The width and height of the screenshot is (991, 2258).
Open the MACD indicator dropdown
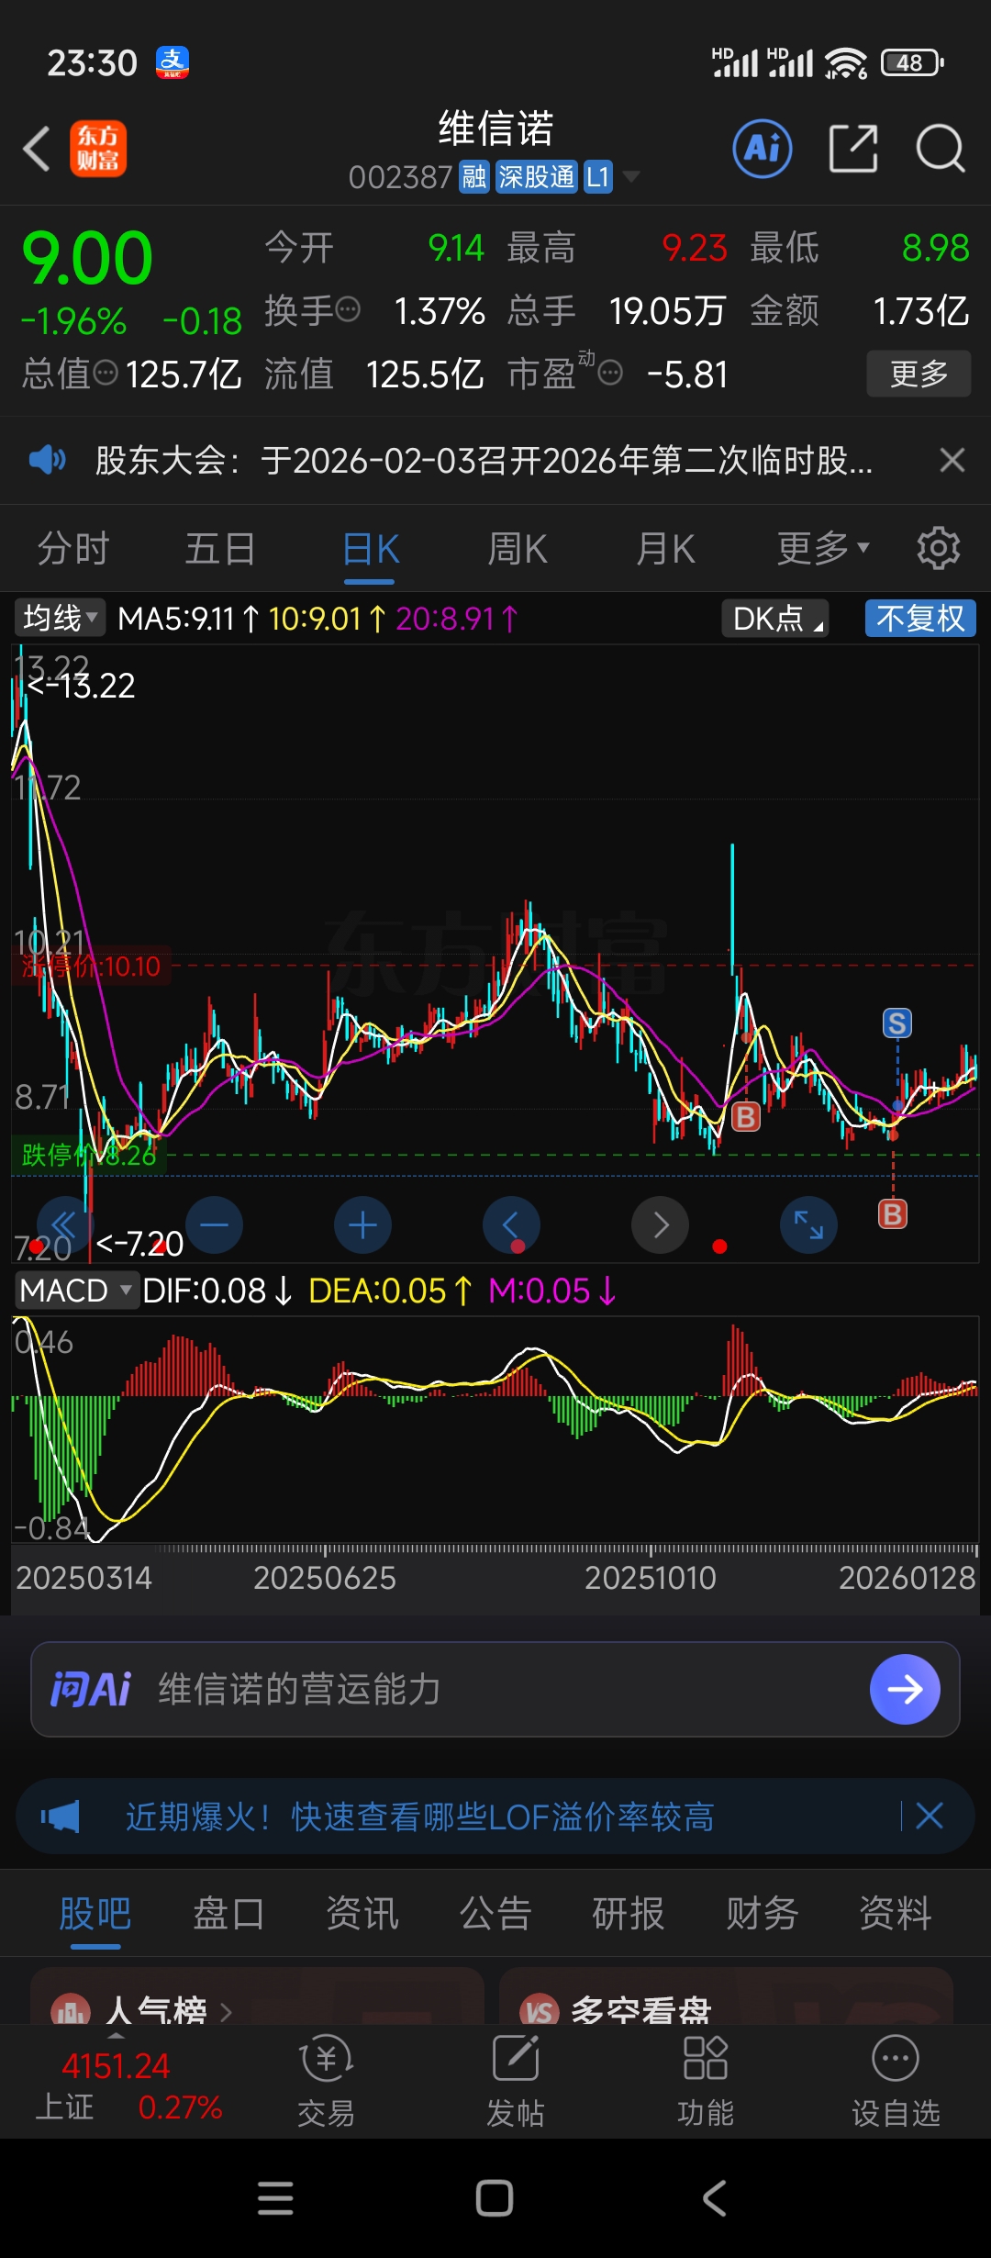[76, 1291]
